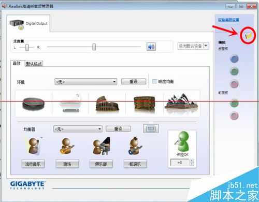This screenshot has width=259, height=202.
Task: Click the club piano player figure icon
Action: (102, 146)
